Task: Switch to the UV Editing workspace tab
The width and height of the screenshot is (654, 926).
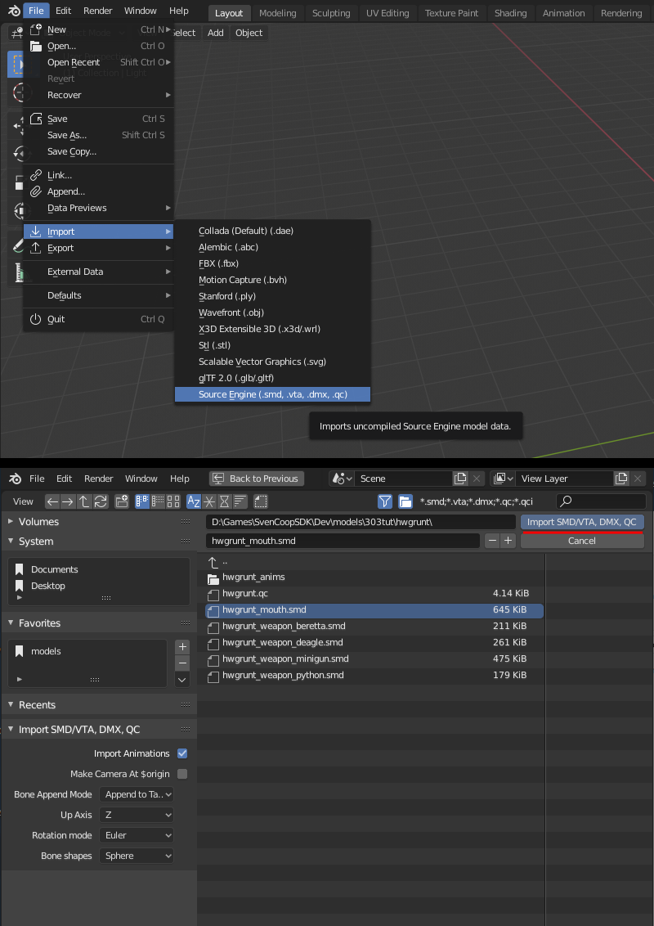Action: (387, 13)
